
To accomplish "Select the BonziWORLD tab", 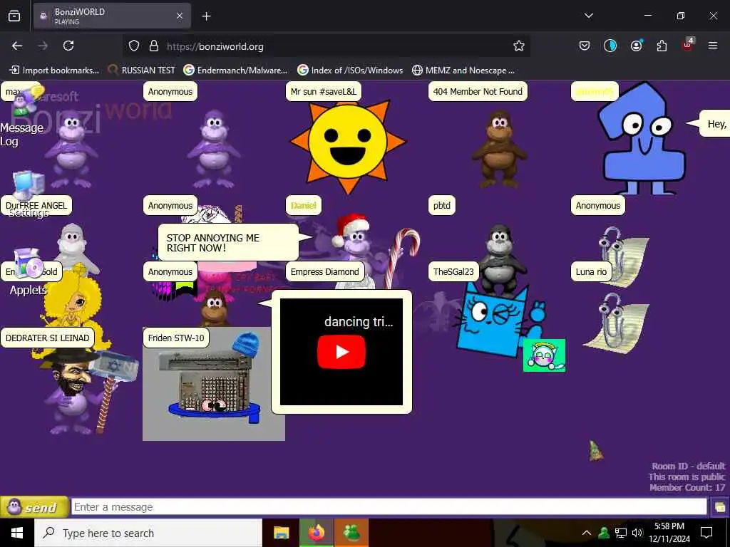I will point(112,16).
